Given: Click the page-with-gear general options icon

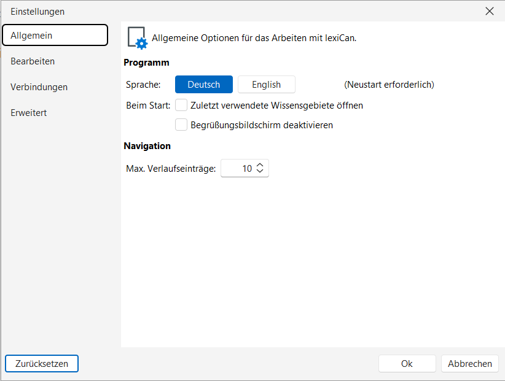Looking at the screenshot, I should (x=137, y=37).
